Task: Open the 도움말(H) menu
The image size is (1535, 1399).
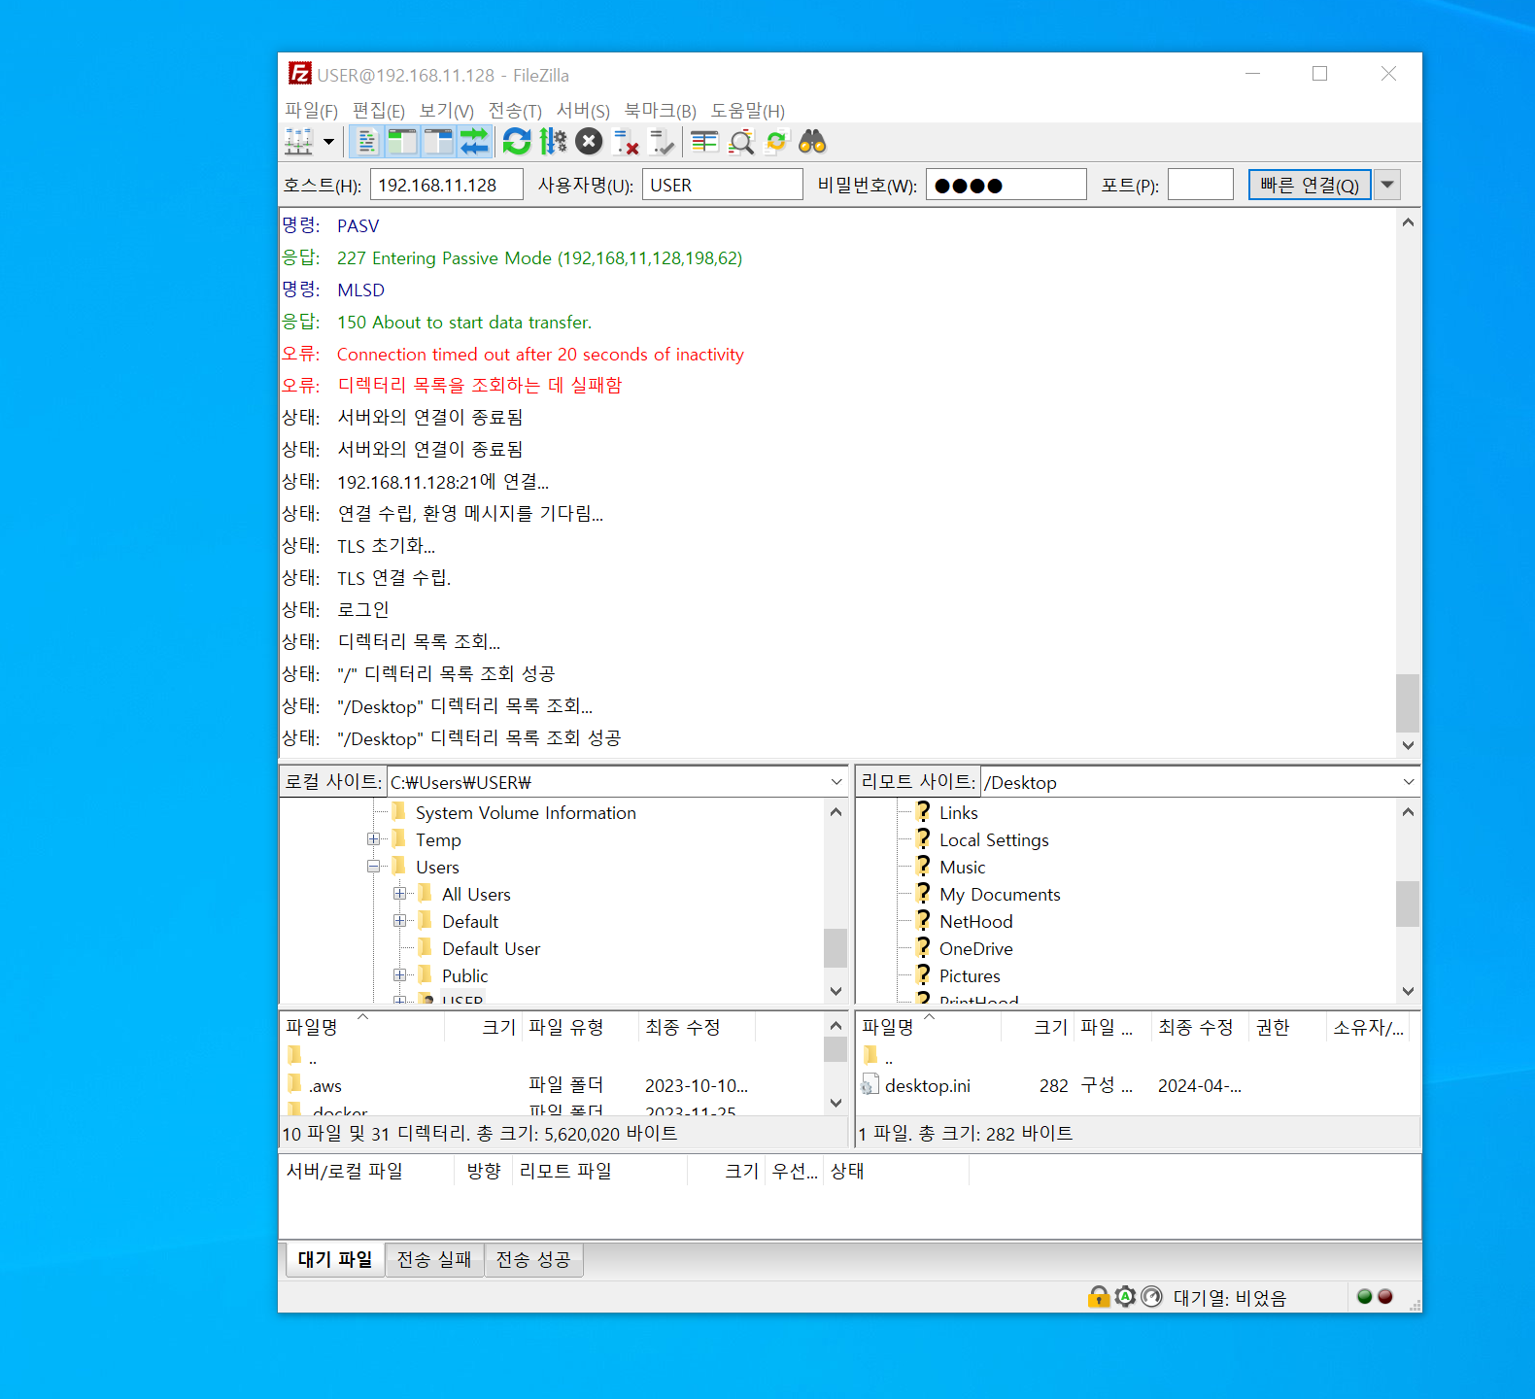Action: coord(747,111)
